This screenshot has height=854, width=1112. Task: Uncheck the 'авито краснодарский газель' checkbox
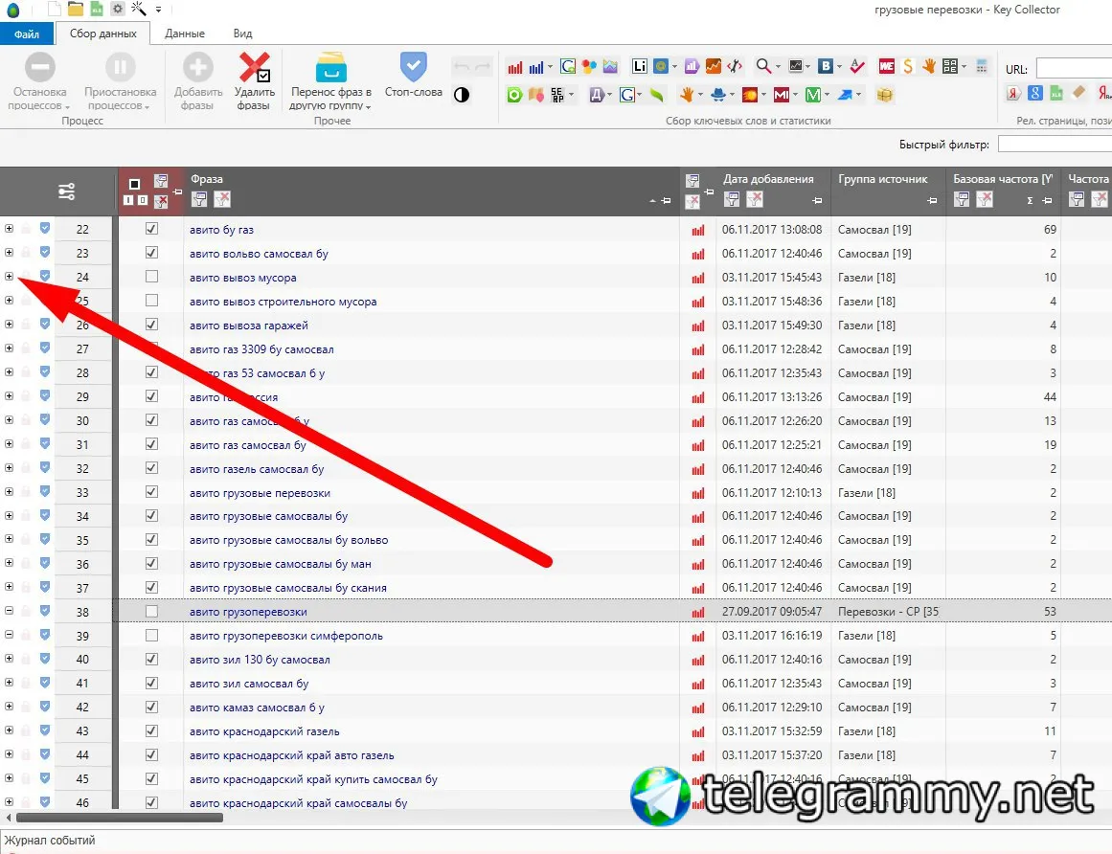[151, 730]
